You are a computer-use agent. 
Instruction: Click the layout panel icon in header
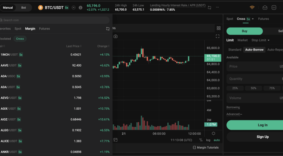(274, 7)
